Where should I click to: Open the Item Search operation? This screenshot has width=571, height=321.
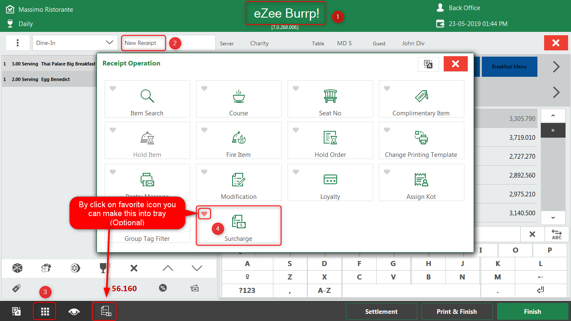[x=147, y=99]
